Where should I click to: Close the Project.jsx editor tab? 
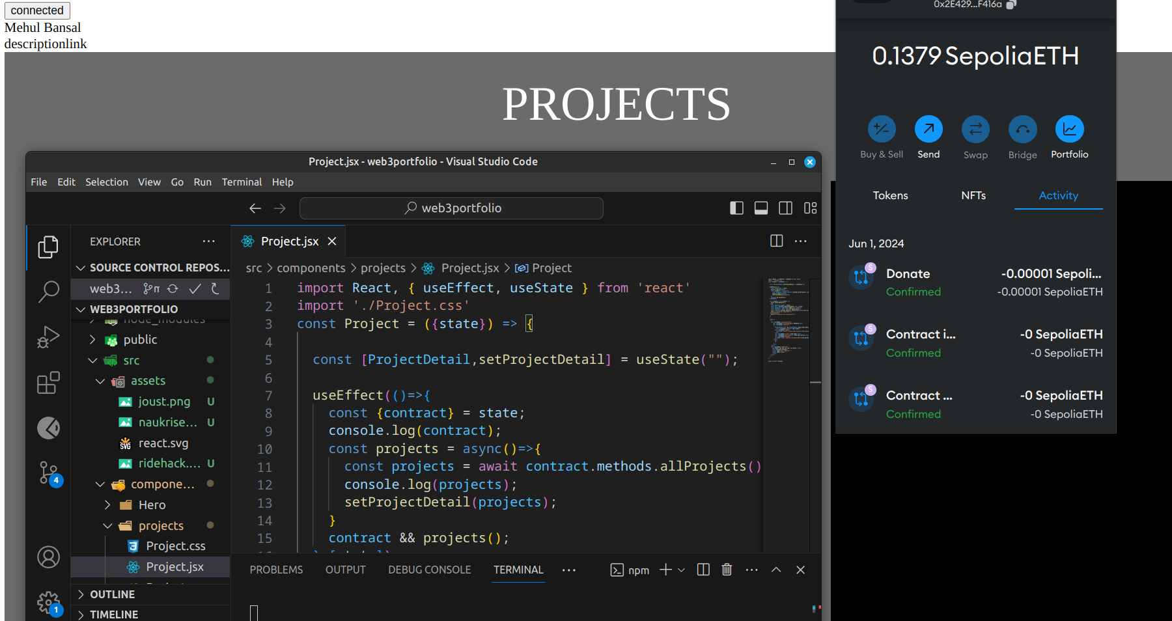pyautogui.click(x=332, y=241)
